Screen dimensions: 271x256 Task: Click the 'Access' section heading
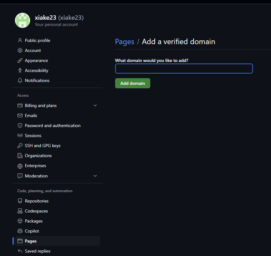pyautogui.click(x=23, y=95)
